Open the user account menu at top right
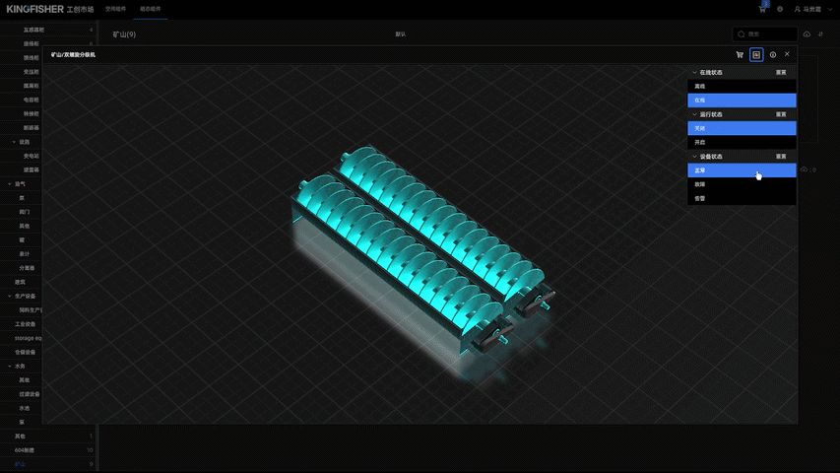Screen dimensions: 840x473 pos(812,9)
